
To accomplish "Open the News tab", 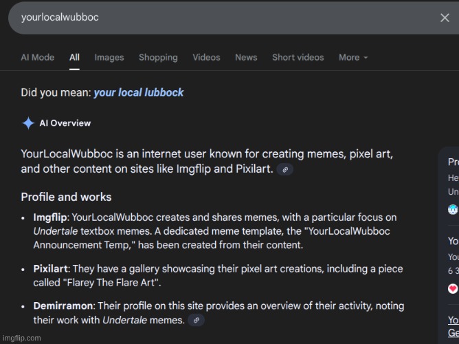I will [246, 57].
